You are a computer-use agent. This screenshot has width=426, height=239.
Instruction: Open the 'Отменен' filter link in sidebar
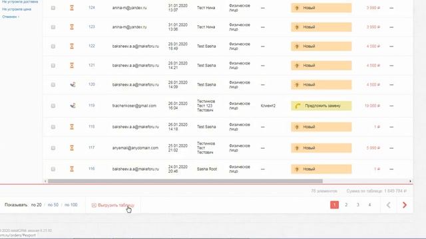pos(11,17)
